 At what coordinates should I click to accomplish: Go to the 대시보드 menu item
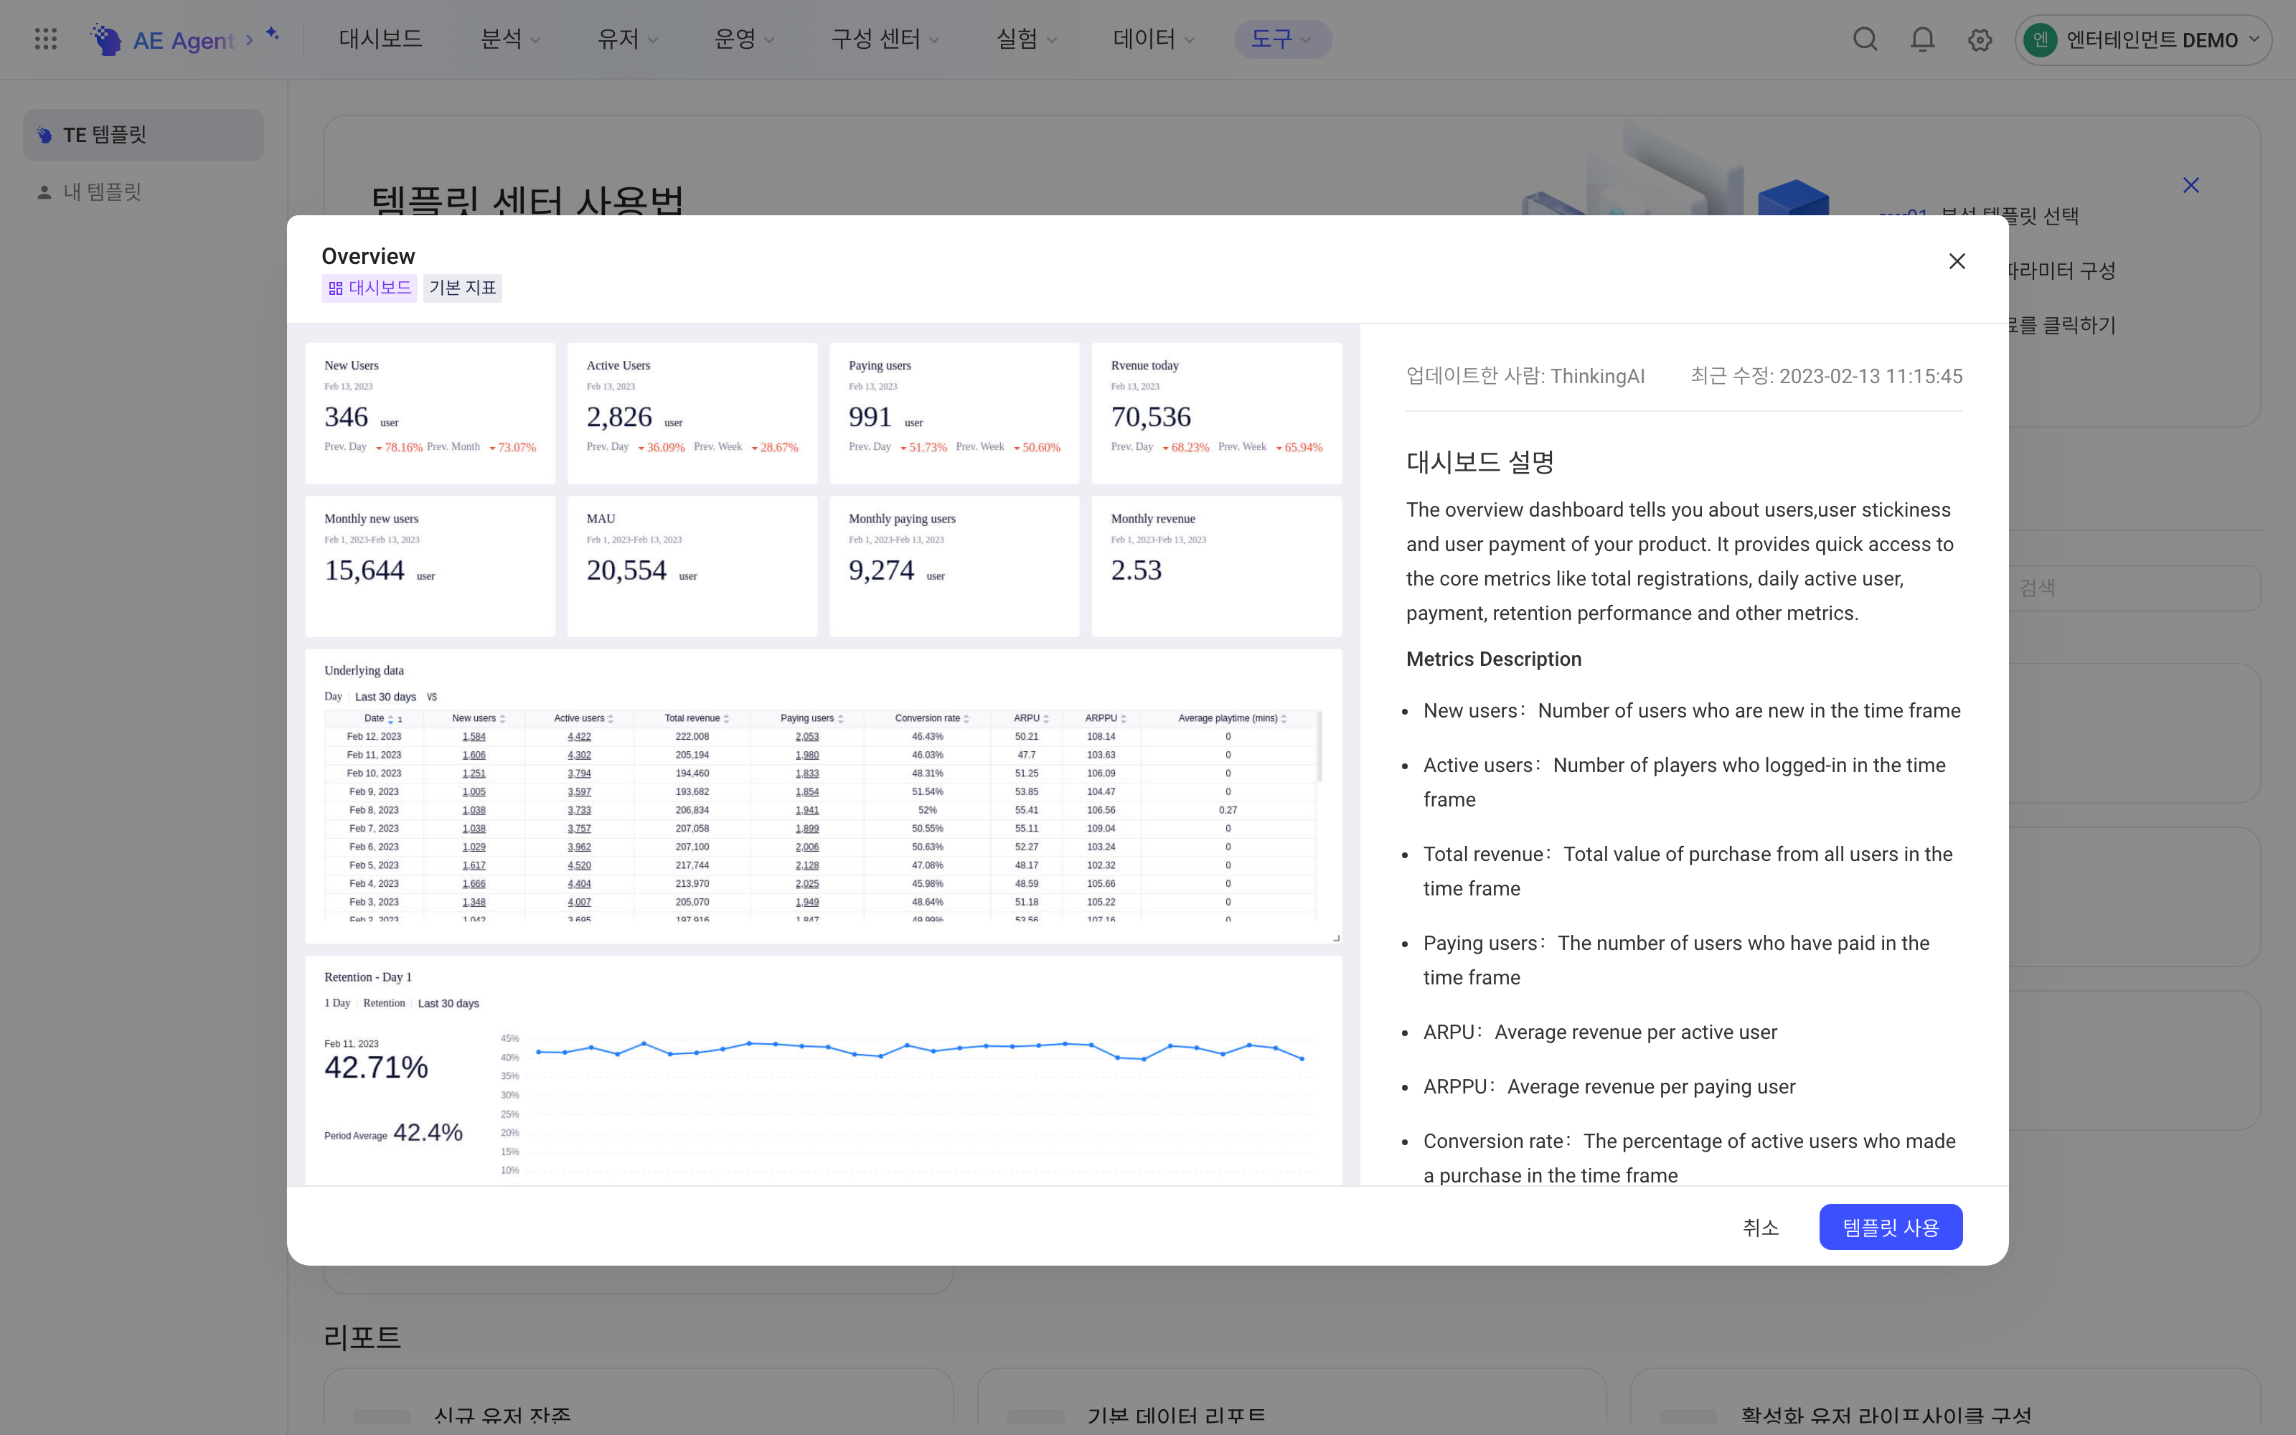380,39
